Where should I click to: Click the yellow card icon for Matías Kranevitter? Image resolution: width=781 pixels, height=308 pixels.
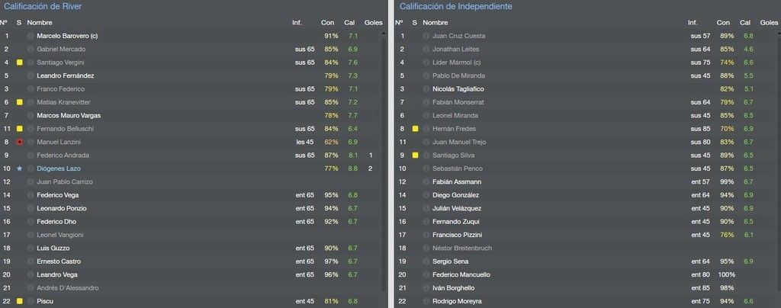click(19, 102)
